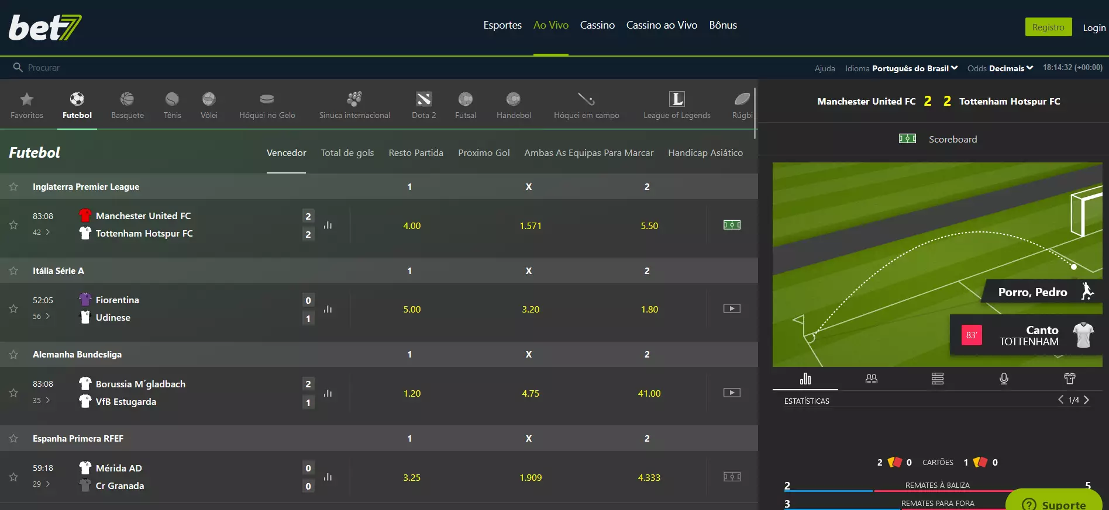Image resolution: width=1109 pixels, height=510 pixels.
Task: Open Cassino ao Vivo in the top menu
Action: tap(662, 25)
